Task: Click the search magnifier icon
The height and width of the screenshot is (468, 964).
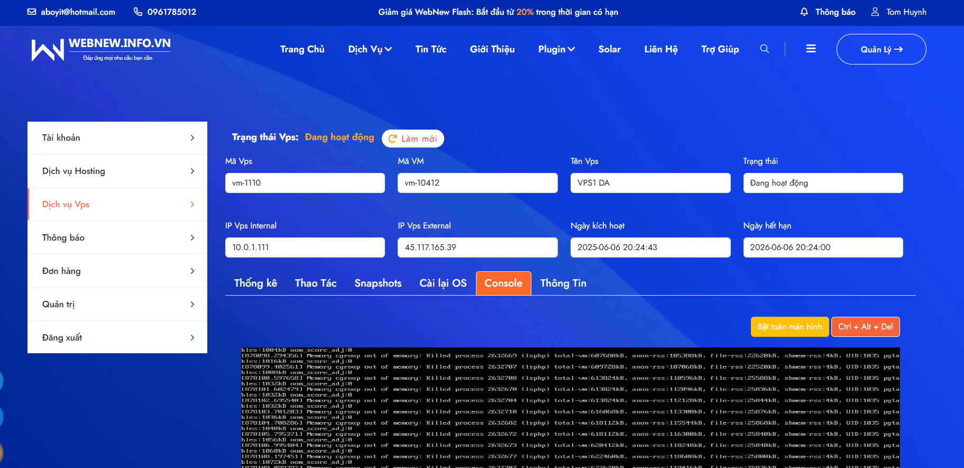Action: (764, 49)
